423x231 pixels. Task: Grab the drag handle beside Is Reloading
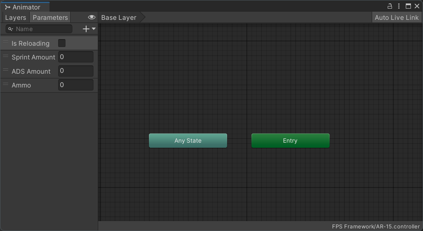click(x=6, y=43)
